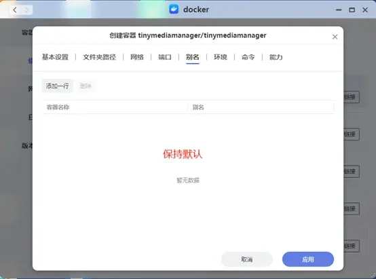Viewport: 376px width, 279px height.
Task: Minimize the docker window
Action: (x=339, y=10)
